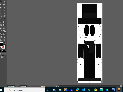Select the Slice tool
This screenshot has height=92, width=123.
(4, 37)
